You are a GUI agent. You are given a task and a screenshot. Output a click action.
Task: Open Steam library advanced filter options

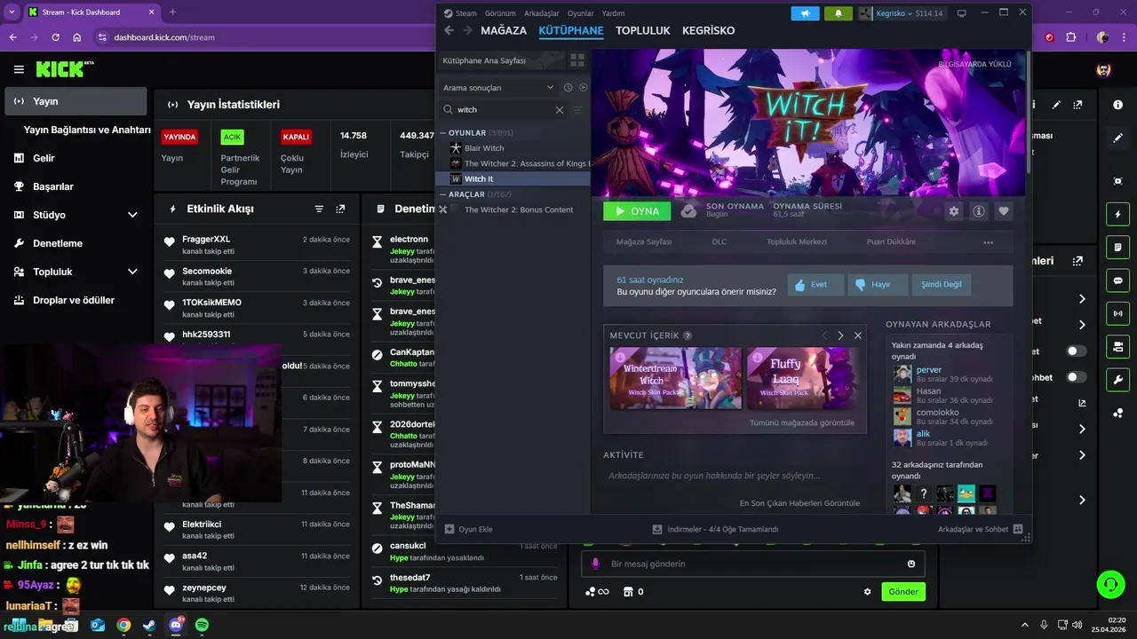coord(577,110)
